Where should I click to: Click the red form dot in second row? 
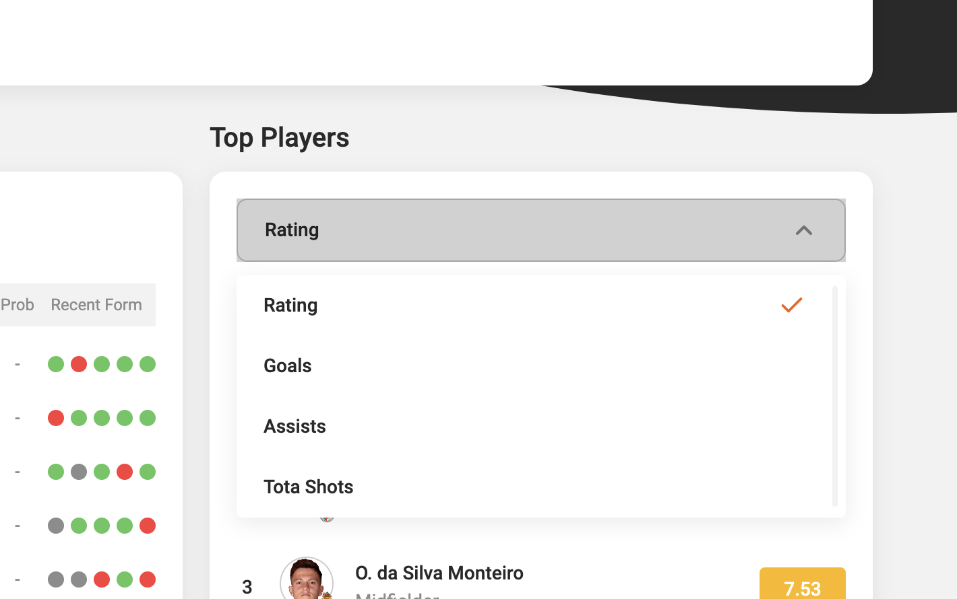click(56, 417)
